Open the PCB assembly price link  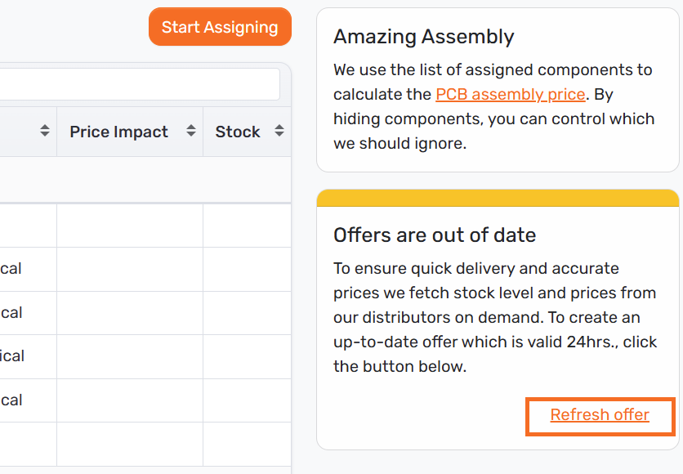click(x=511, y=94)
